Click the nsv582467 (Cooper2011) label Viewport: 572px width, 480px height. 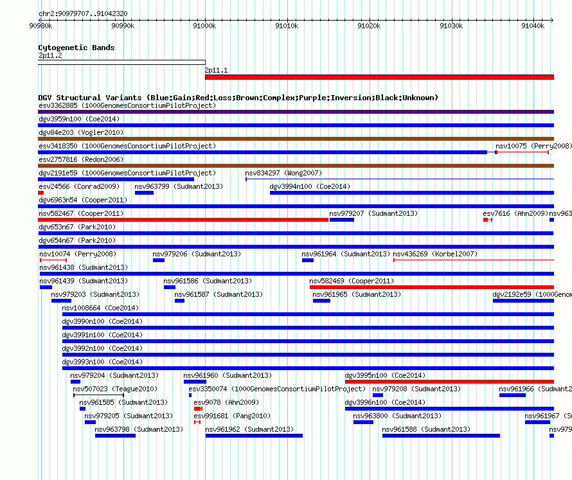coord(81,213)
